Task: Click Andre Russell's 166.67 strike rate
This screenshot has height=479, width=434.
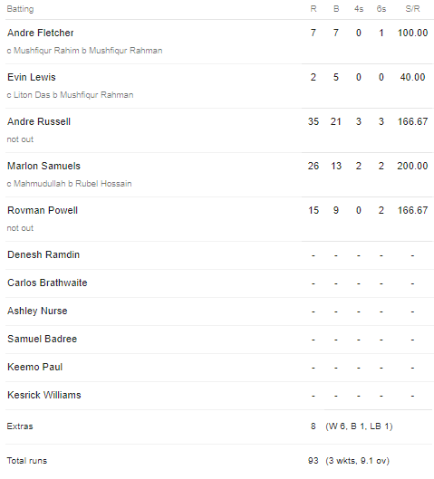Action: pos(412,121)
